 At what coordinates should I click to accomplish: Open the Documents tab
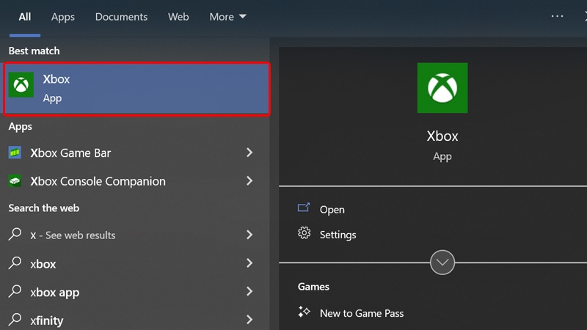coord(121,17)
